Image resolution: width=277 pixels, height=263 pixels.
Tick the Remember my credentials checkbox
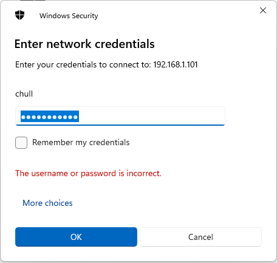coord(21,143)
